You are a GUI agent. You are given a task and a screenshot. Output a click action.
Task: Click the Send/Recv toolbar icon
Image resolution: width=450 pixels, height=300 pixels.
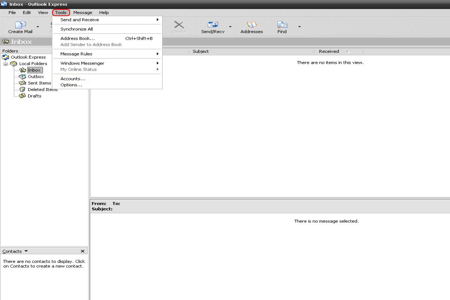[213, 25]
